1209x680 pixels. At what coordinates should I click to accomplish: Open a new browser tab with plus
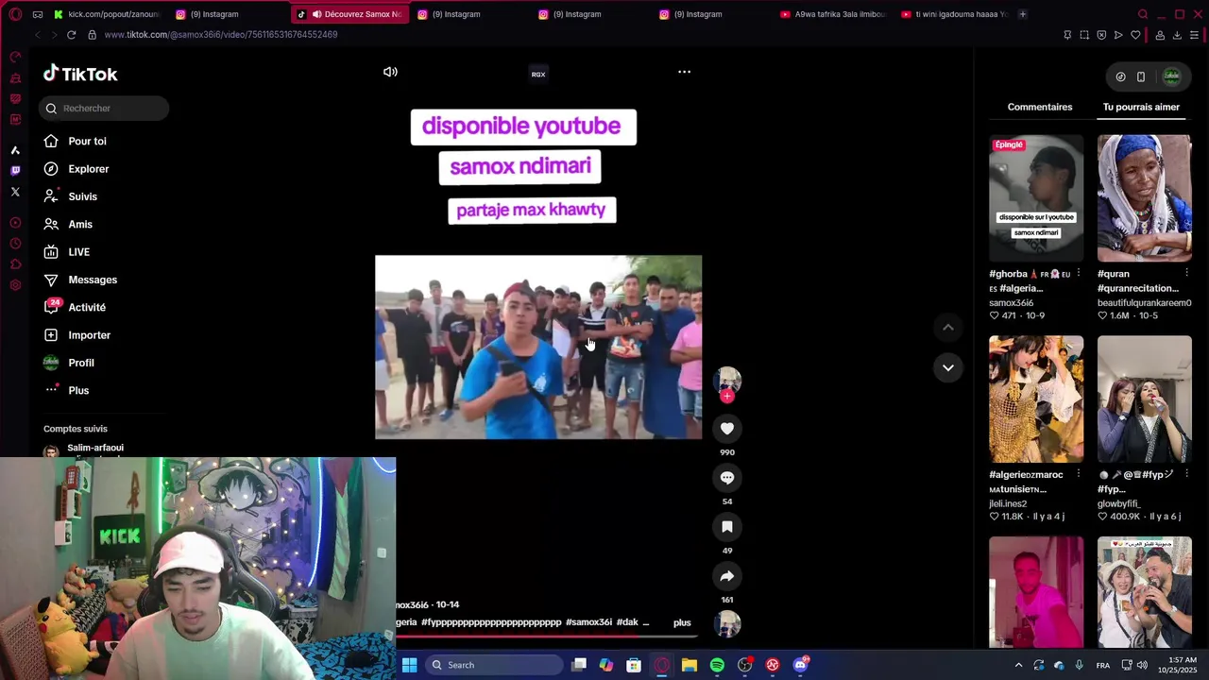pyautogui.click(x=1022, y=14)
